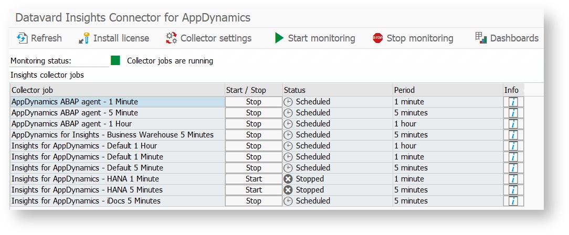Click the Collector job column header
The height and width of the screenshot is (235, 569).
click(x=117, y=90)
